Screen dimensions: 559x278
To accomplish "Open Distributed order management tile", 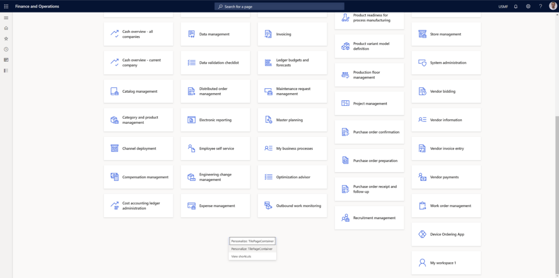I will (x=215, y=92).
